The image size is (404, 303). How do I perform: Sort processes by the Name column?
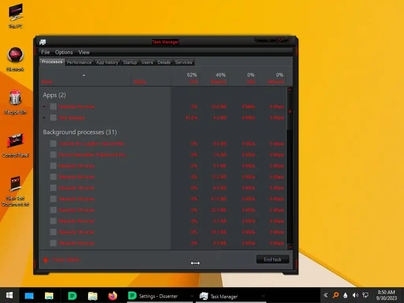85,79
